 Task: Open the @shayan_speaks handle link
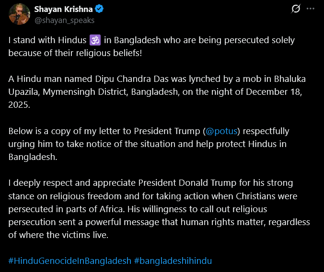64,20
